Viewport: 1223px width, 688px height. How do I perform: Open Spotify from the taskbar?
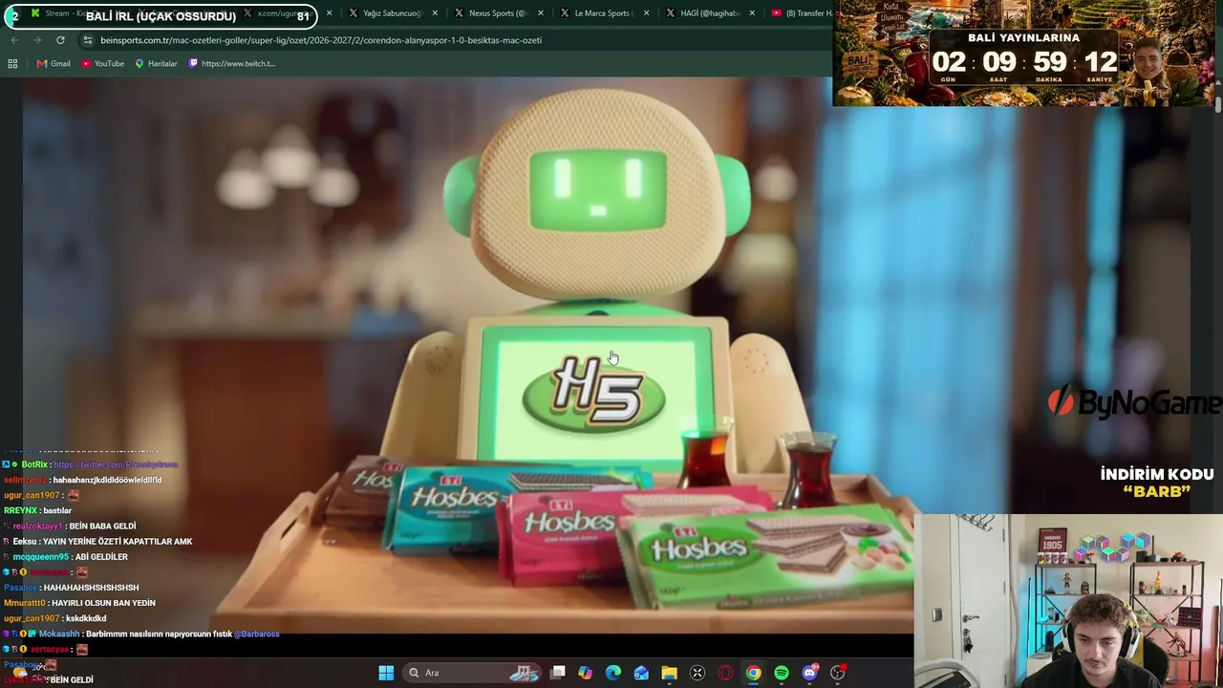coord(782,673)
